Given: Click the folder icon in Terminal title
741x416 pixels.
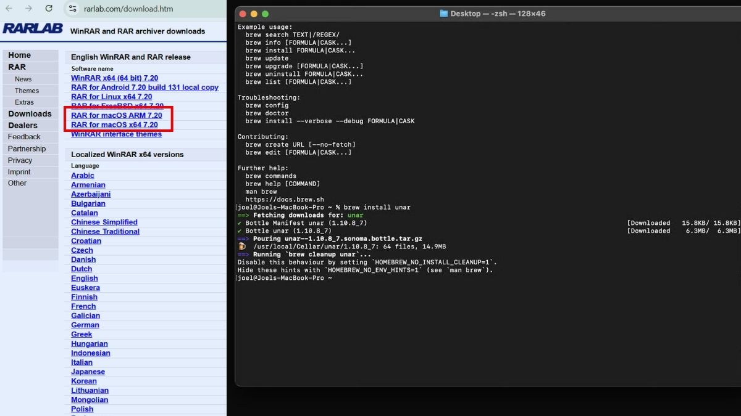Looking at the screenshot, I should tap(443, 14).
